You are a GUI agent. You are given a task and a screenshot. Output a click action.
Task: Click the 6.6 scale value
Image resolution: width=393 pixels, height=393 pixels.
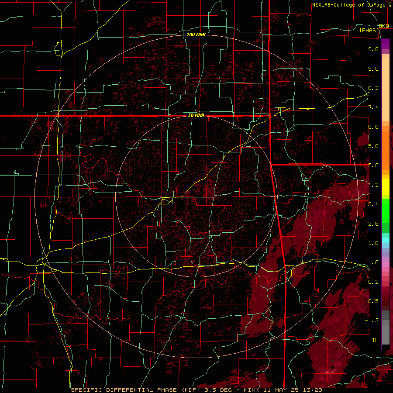click(x=373, y=127)
